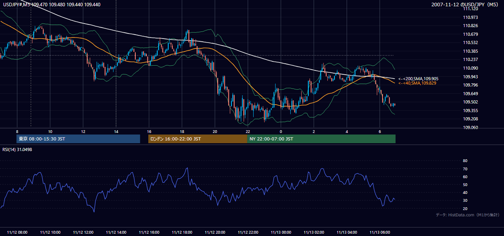Click RSI axis level 80
Image resolution: width=504 pixels, height=236 pixels.
point(465,161)
